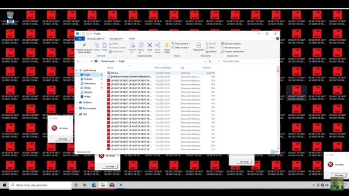Collapse the ribbon with the chevron
This screenshot has height=196, width=349.
pyautogui.click(x=274, y=39)
